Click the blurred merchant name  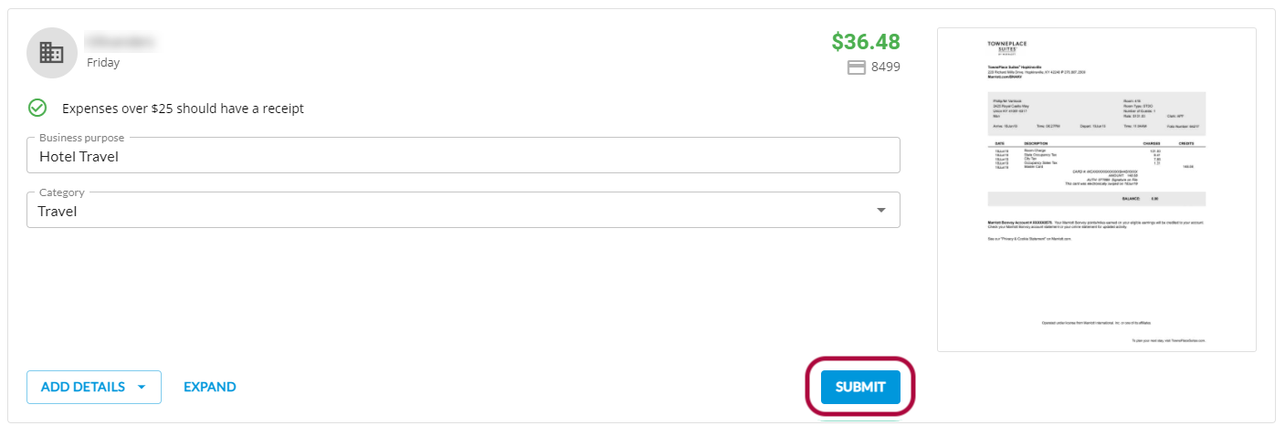pyautogui.click(x=120, y=42)
